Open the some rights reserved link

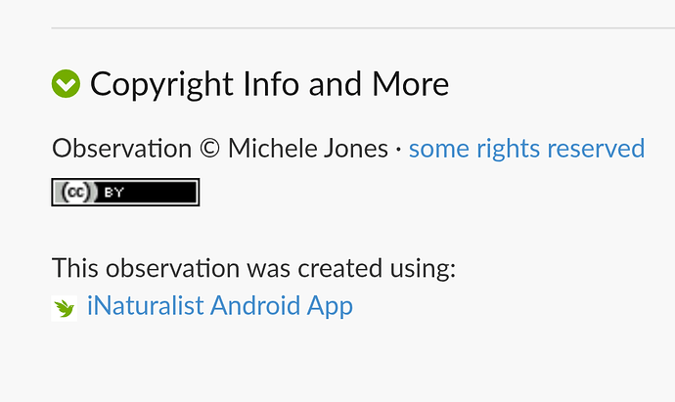[x=526, y=149]
